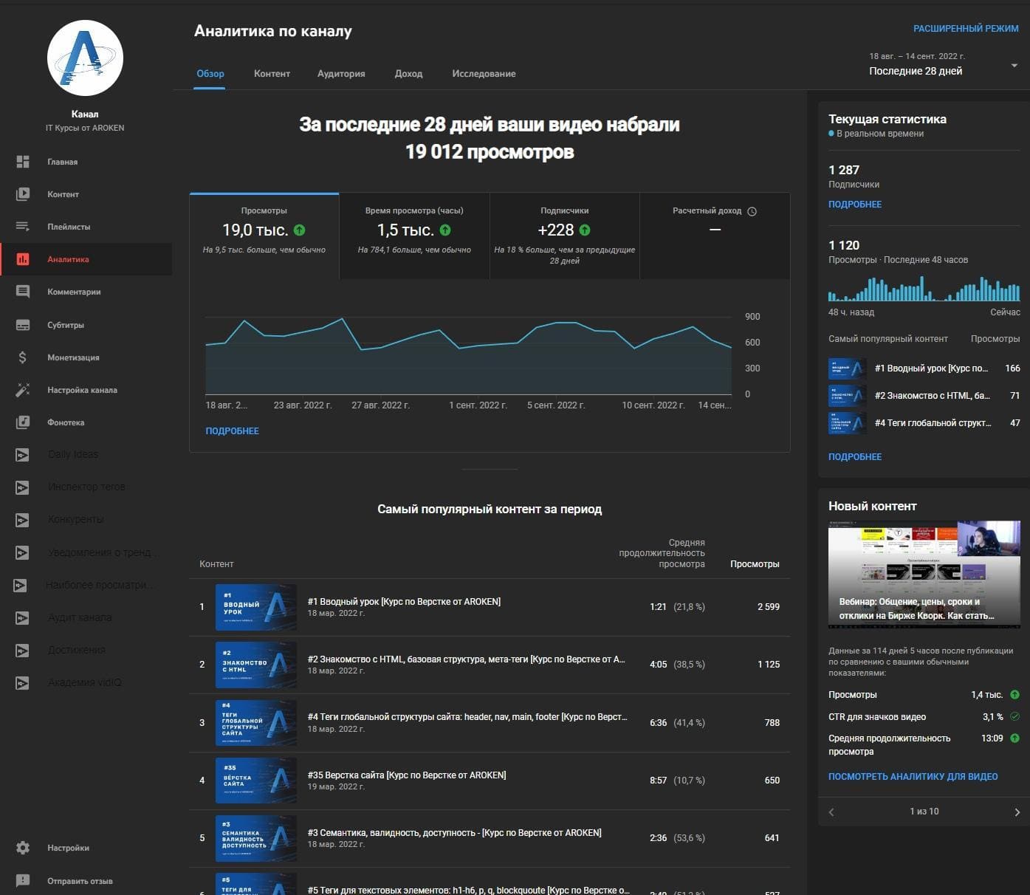Open the Академия vidIQ icon

23,683
